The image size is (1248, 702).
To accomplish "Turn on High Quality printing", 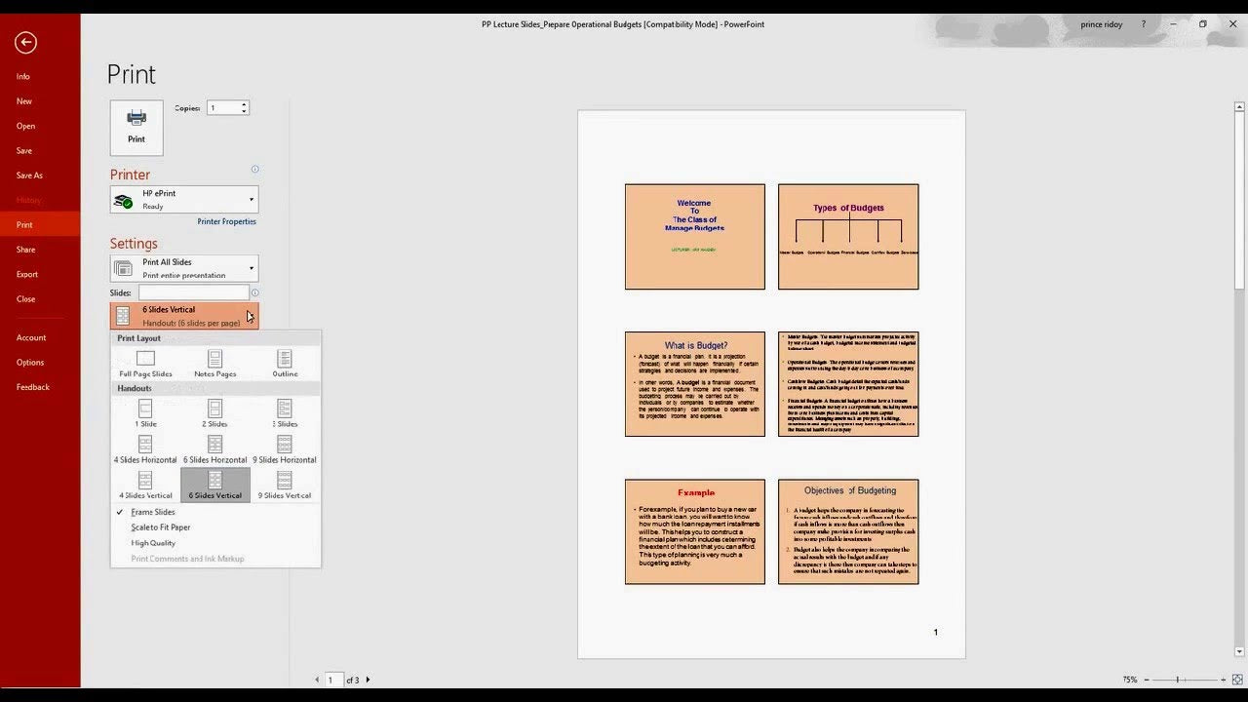I will tap(153, 543).
